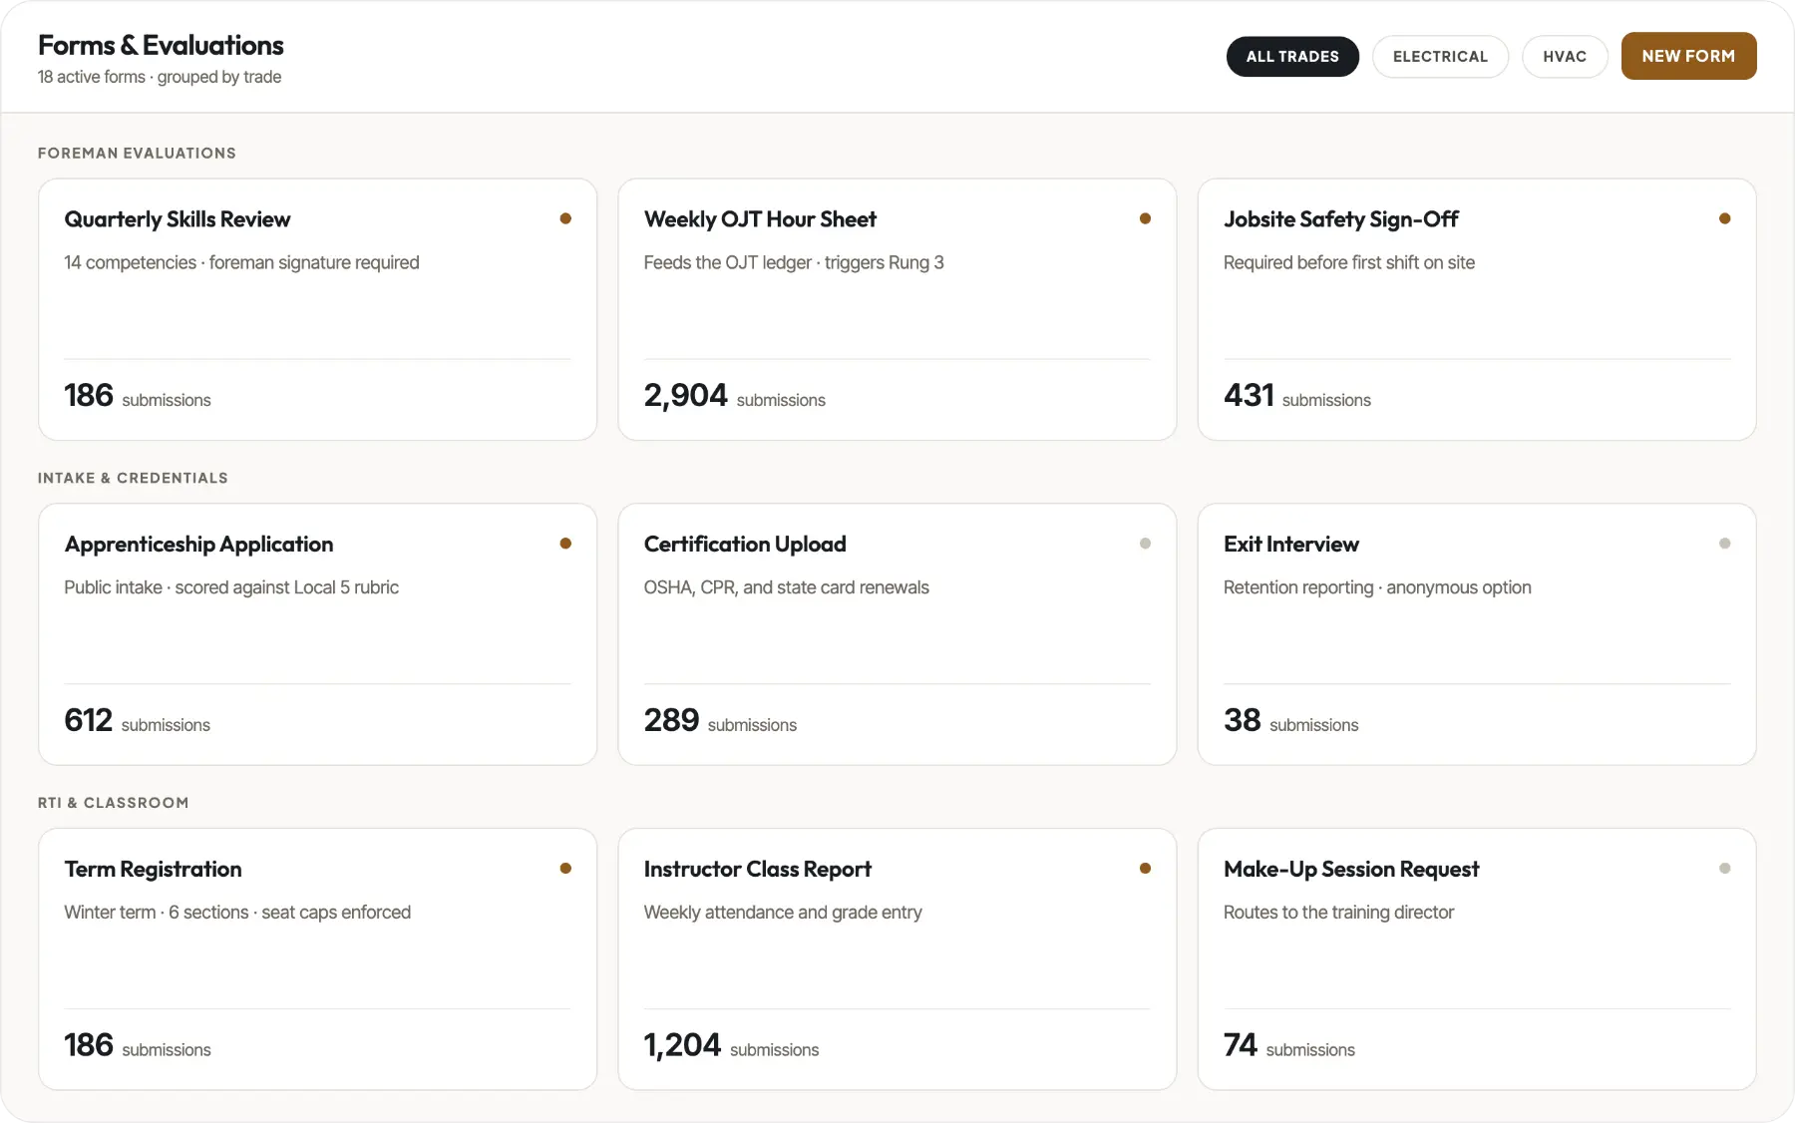Viewport: 1795px width, 1123px height.
Task: Click Term Registration status dot
Action: pos(565,869)
